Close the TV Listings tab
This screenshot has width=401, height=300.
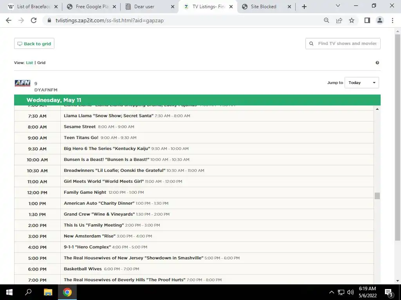click(231, 7)
